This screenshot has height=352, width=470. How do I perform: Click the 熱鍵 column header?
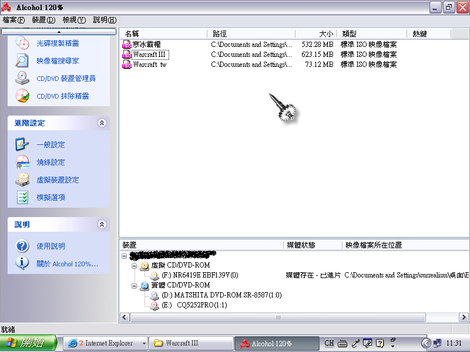pos(429,34)
